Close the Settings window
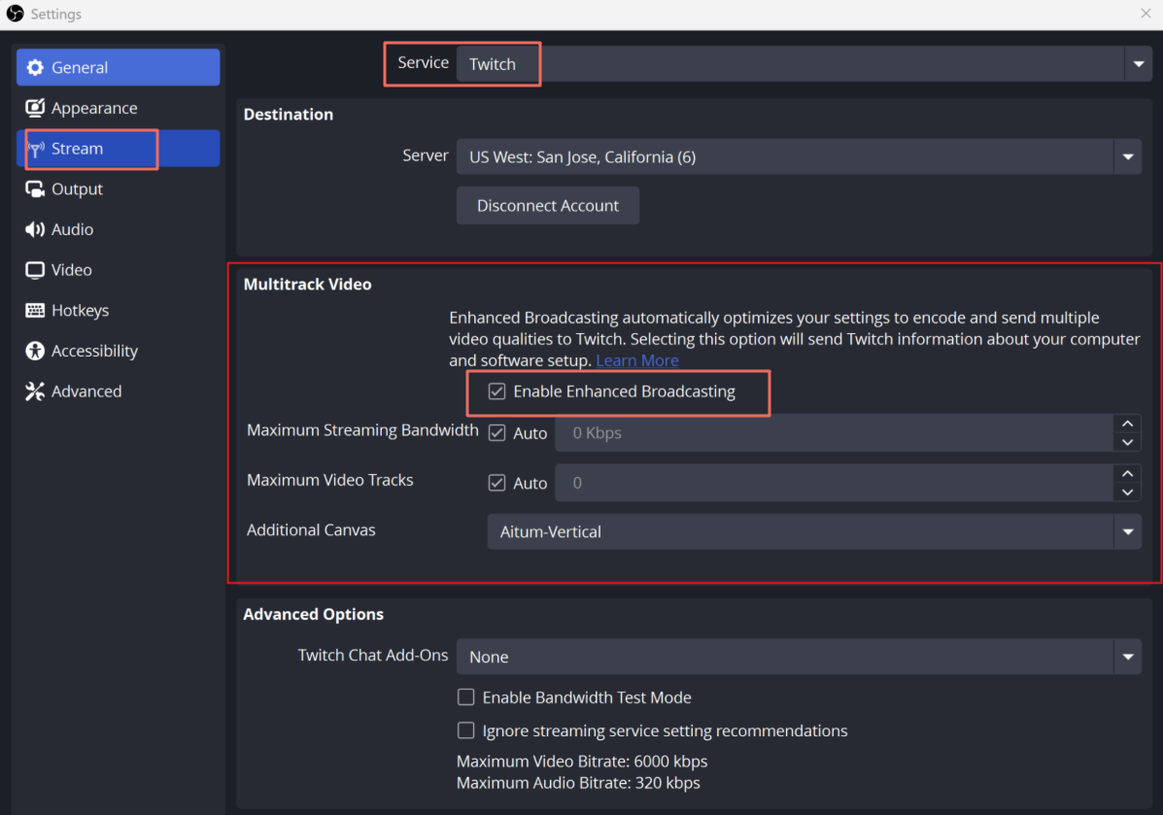This screenshot has height=815, width=1163. (x=1146, y=14)
